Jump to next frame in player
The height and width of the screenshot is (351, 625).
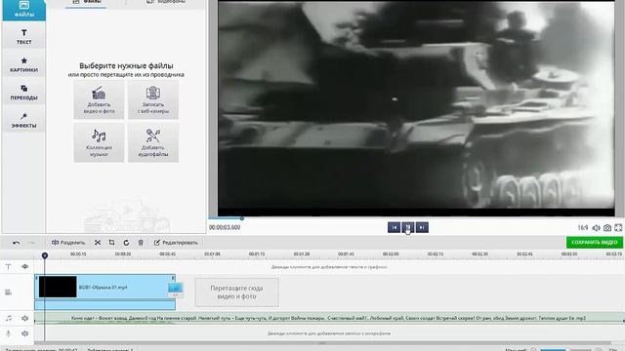[x=422, y=227]
